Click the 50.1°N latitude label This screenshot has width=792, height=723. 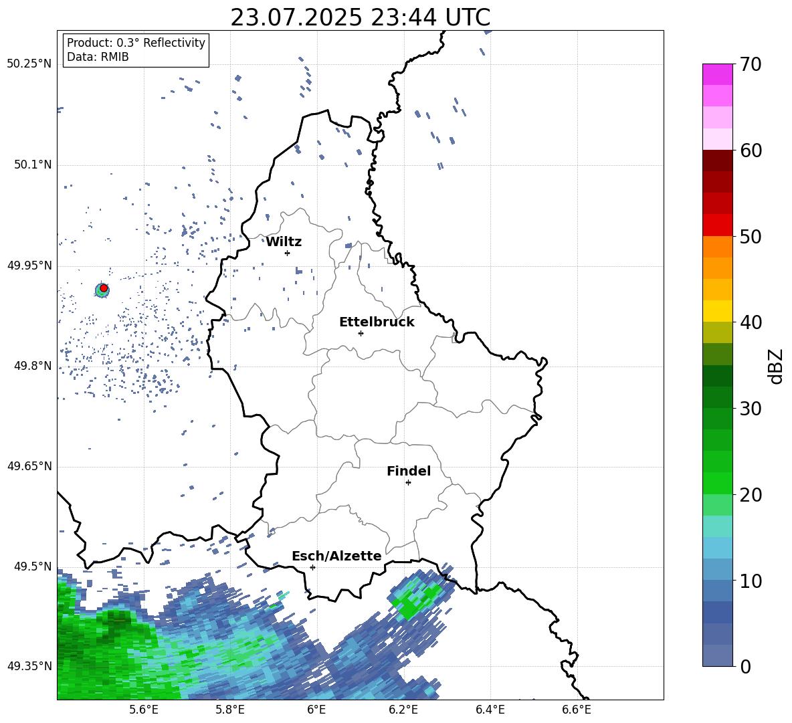point(32,165)
